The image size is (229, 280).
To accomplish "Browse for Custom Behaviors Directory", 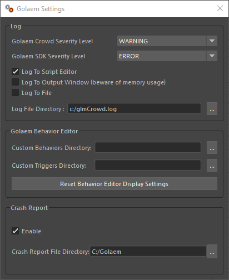I will pos(212,148).
